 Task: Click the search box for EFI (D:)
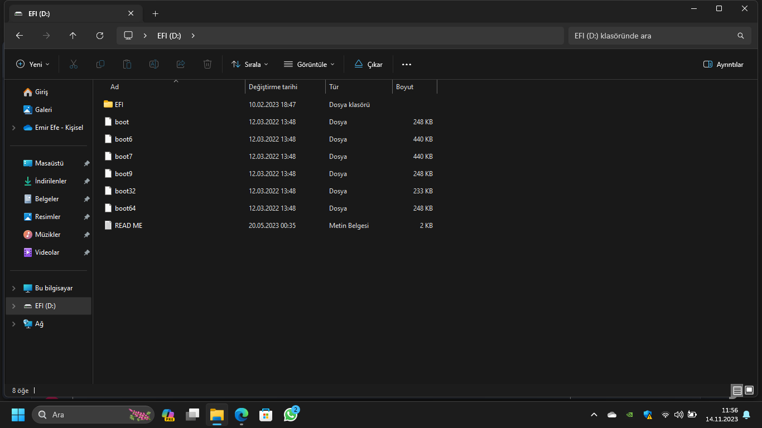coord(653,36)
